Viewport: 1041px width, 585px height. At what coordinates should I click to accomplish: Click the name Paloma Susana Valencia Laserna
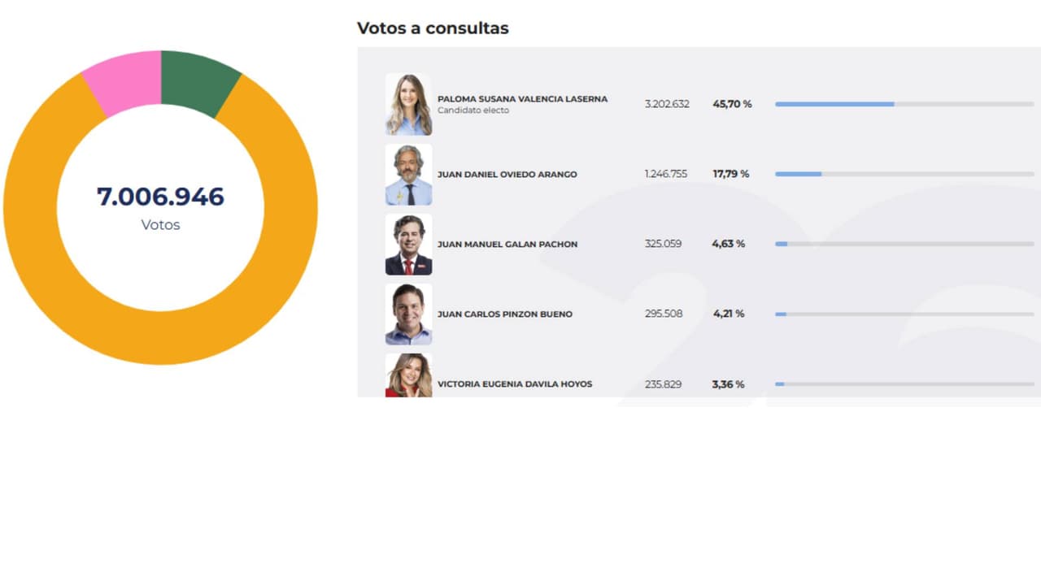point(522,99)
